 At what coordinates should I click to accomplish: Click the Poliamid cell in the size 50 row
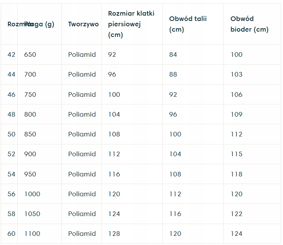pos(82,134)
